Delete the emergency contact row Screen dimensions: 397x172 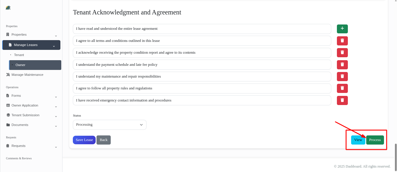(342, 100)
